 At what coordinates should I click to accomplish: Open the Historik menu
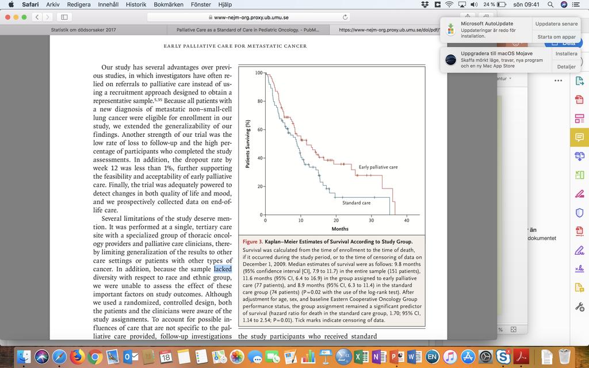click(x=136, y=5)
